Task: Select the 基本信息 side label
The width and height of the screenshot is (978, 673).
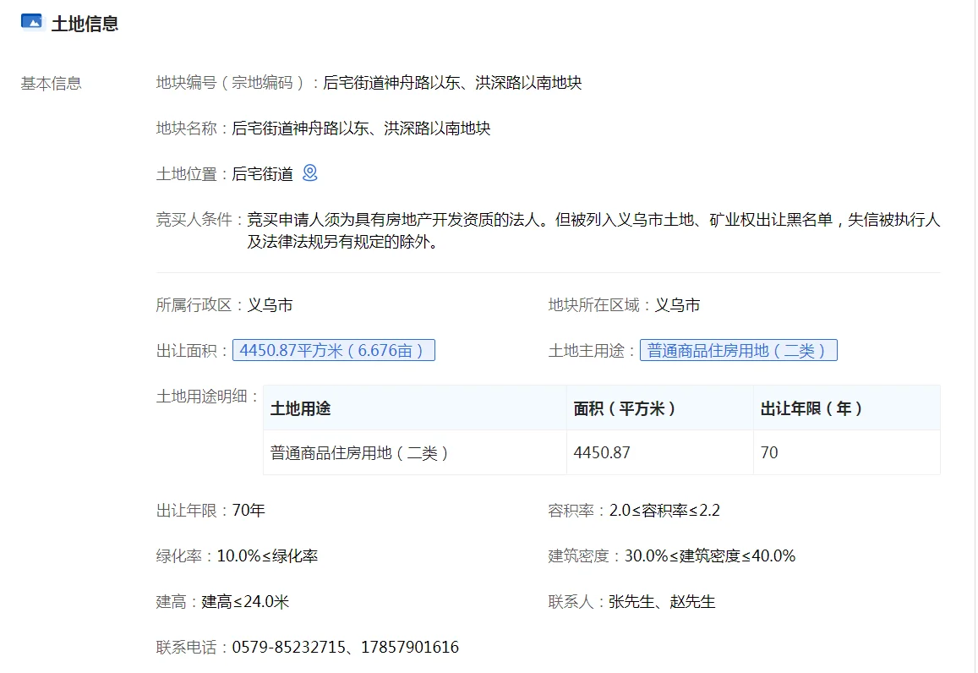Action: (x=52, y=83)
